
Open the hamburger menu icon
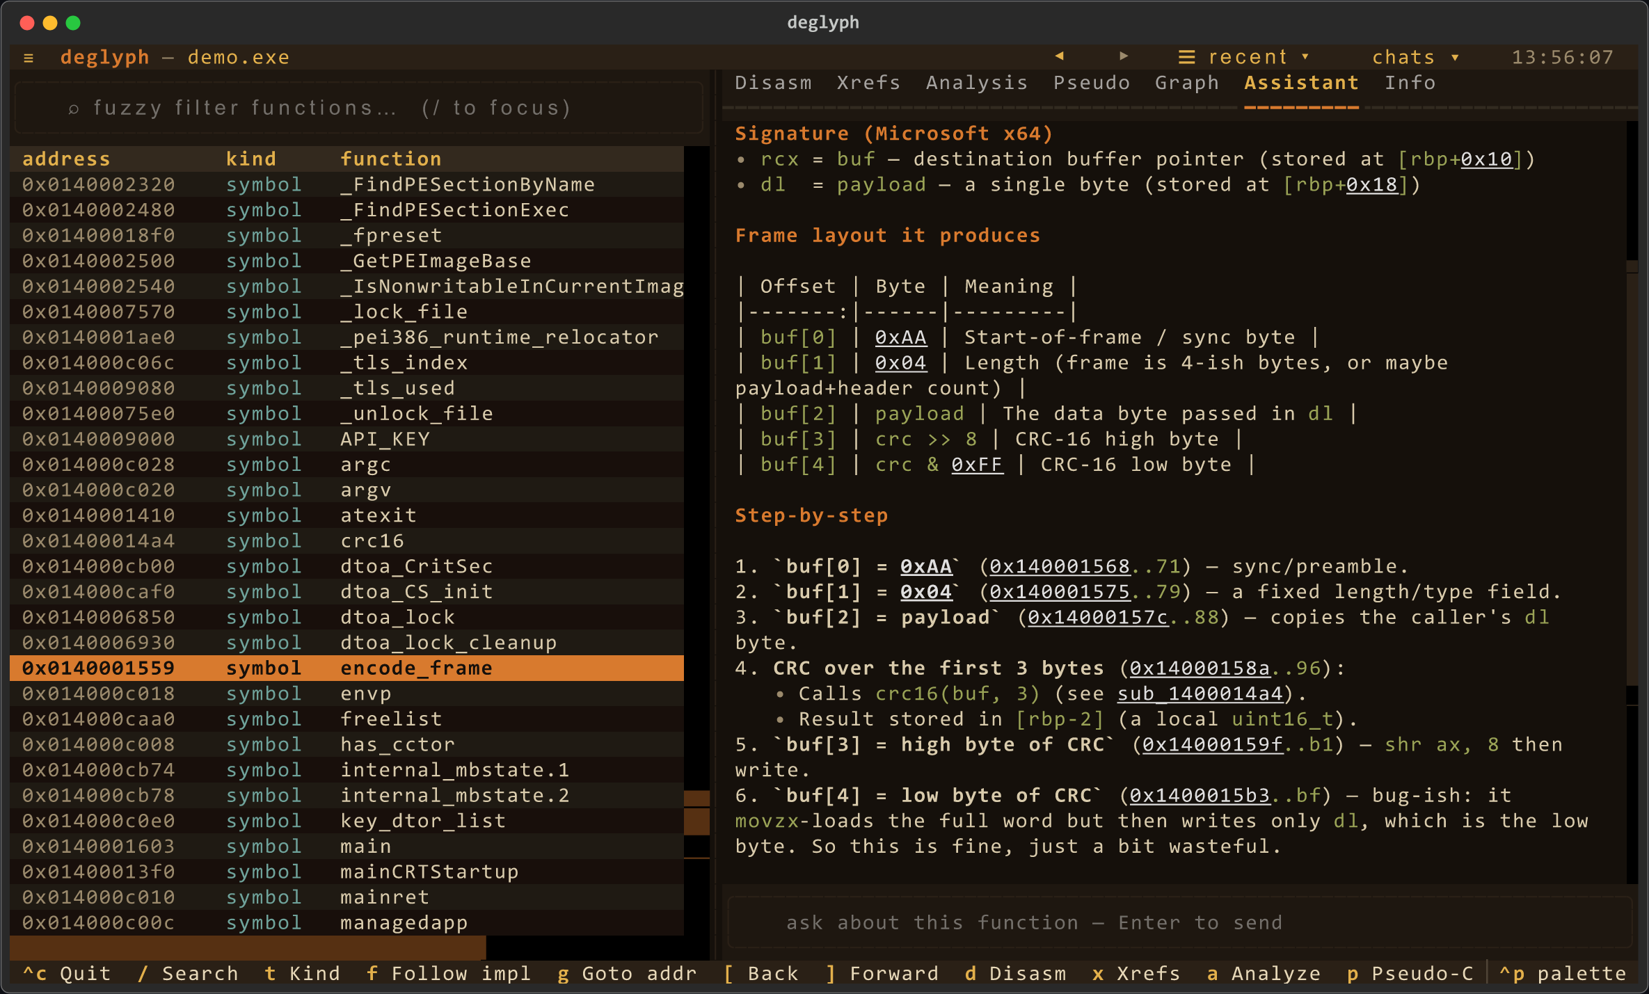29,58
